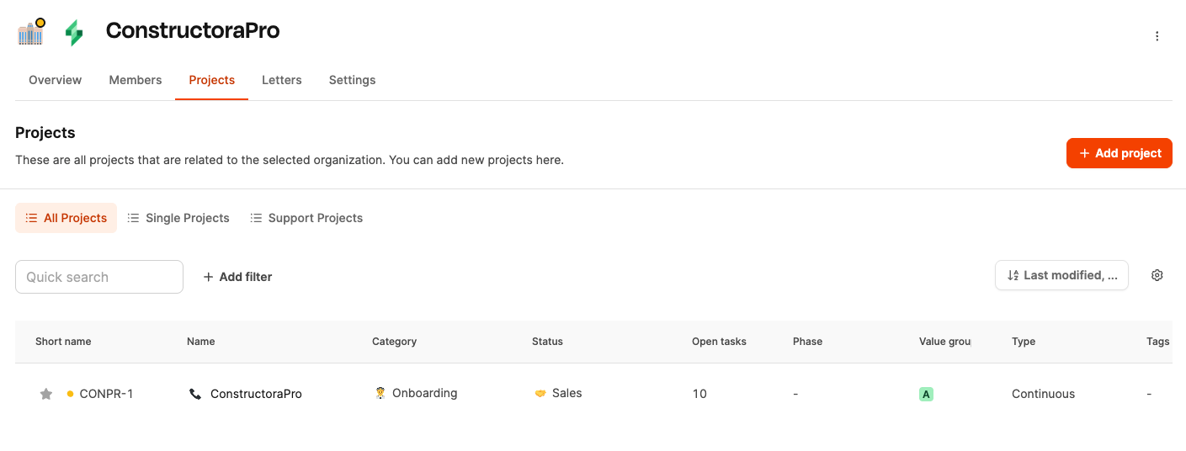Toggle favorite star for CONPR-1 project
Image resolution: width=1186 pixels, height=451 pixels.
click(x=46, y=394)
